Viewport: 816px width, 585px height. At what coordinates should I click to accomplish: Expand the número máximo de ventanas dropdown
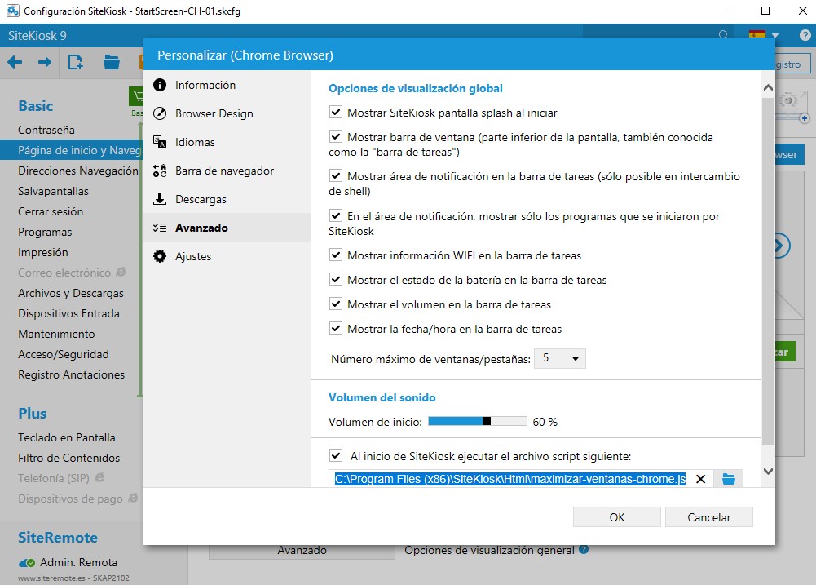559,358
